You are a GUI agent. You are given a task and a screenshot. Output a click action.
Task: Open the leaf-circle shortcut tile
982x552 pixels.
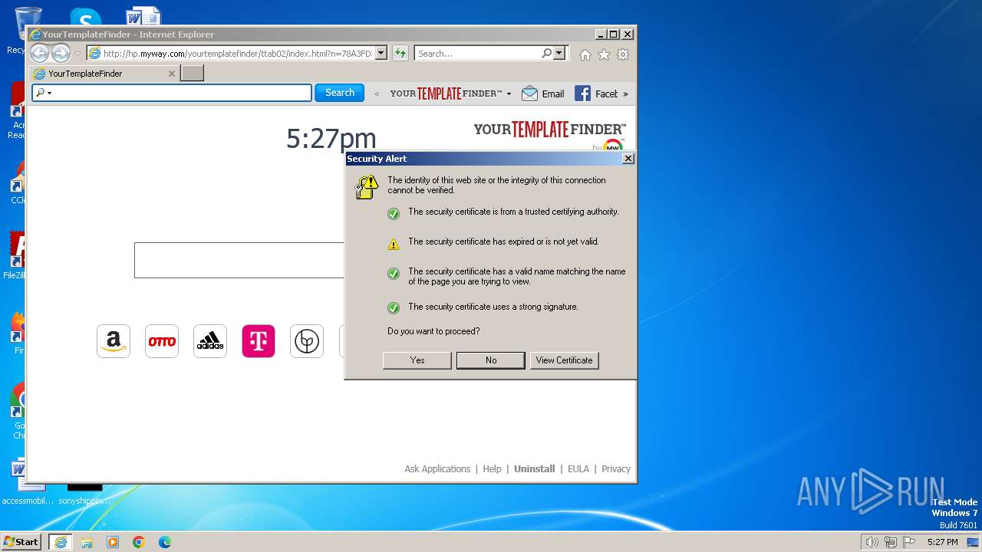tap(307, 341)
